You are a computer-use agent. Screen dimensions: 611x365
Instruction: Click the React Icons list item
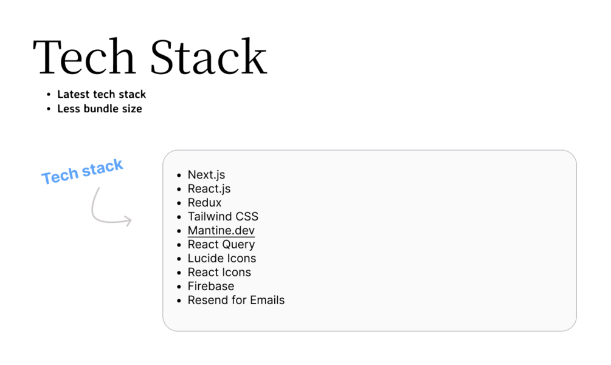tap(219, 273)
